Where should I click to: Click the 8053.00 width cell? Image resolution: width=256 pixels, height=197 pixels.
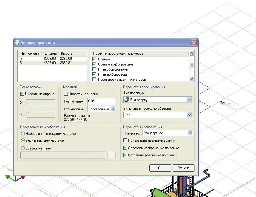(x=50, y=59)
